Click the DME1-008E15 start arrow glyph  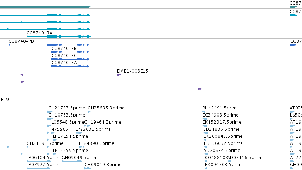point(119,75)
